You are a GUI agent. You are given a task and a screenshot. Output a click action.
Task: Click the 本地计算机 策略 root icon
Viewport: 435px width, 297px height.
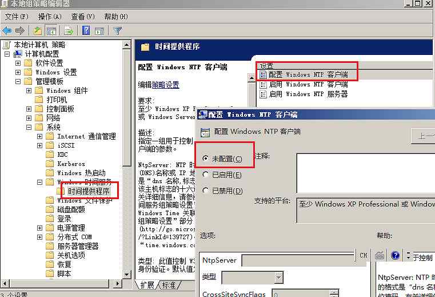[x=7, y=45]
